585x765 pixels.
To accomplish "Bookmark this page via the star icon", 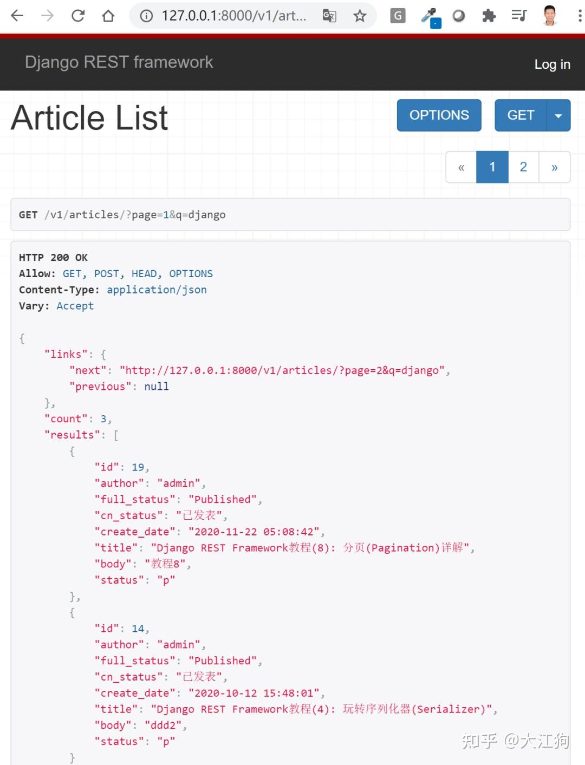I will tap(359, 16).
